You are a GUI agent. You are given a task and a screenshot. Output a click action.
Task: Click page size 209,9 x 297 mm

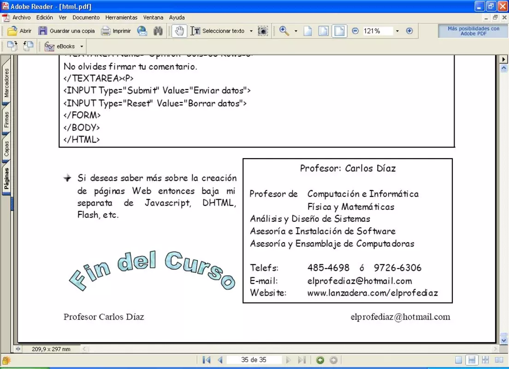click(x=51, y=349)
